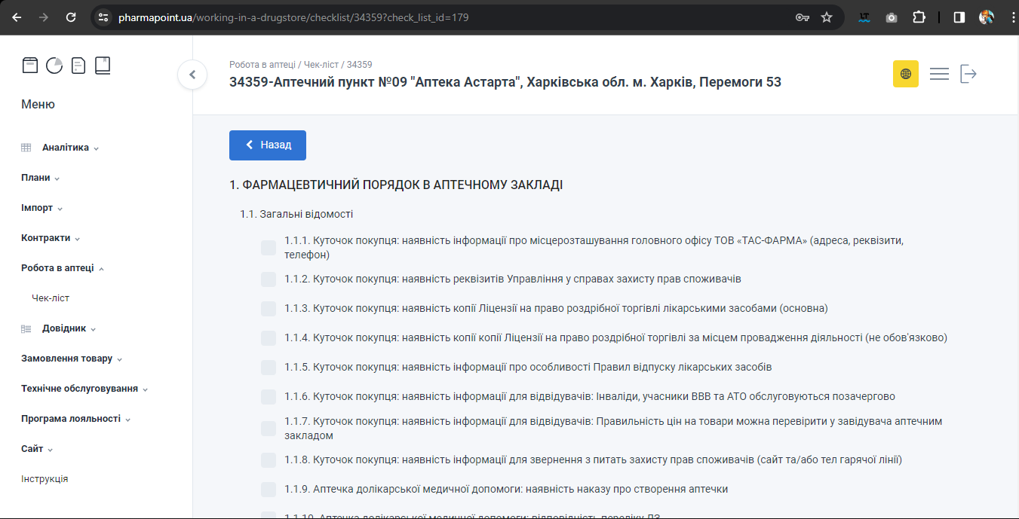This screenshot has width=1019, height=519.
Task: Click the box package icon in sidebar
Action: 29,66
